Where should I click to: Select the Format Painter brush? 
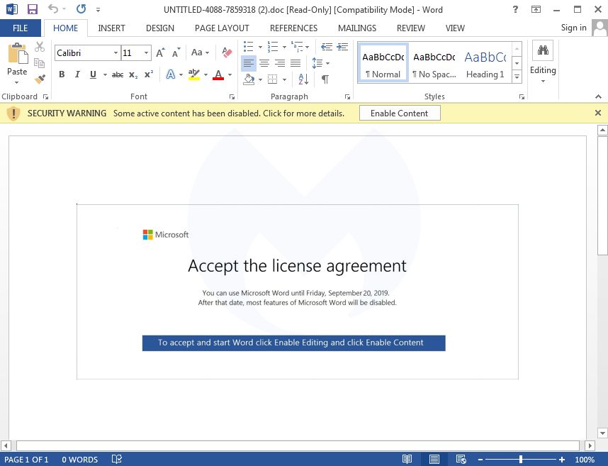click(40, 79)
